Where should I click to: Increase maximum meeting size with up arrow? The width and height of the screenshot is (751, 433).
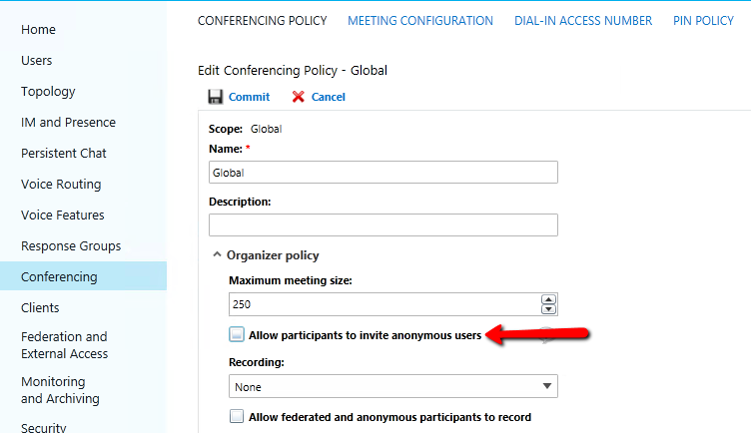coord(548,299)
